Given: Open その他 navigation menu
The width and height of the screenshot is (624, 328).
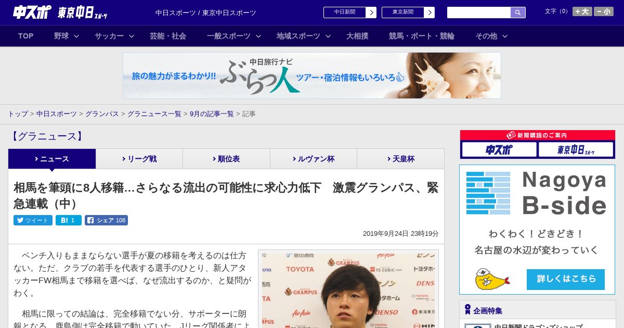Looking at the screenshot, I should (486, 36).
